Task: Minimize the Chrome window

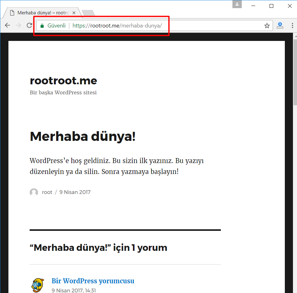Action: [x=253, y=6]
